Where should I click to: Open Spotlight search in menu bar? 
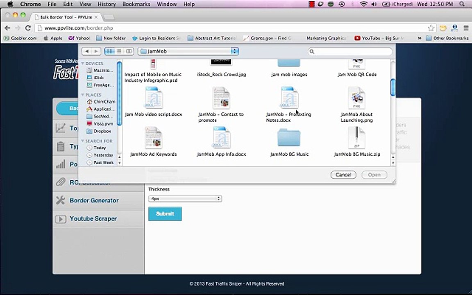[462, 4]
